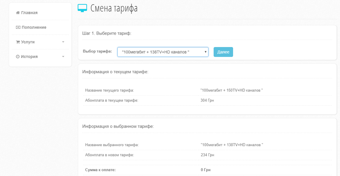Select the Услуги sidebar label
Screen dimensions: 340x176
[x=28, y=42]
